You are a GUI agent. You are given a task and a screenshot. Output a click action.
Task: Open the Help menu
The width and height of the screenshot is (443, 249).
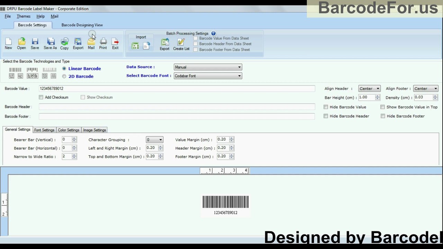point(40,16)
